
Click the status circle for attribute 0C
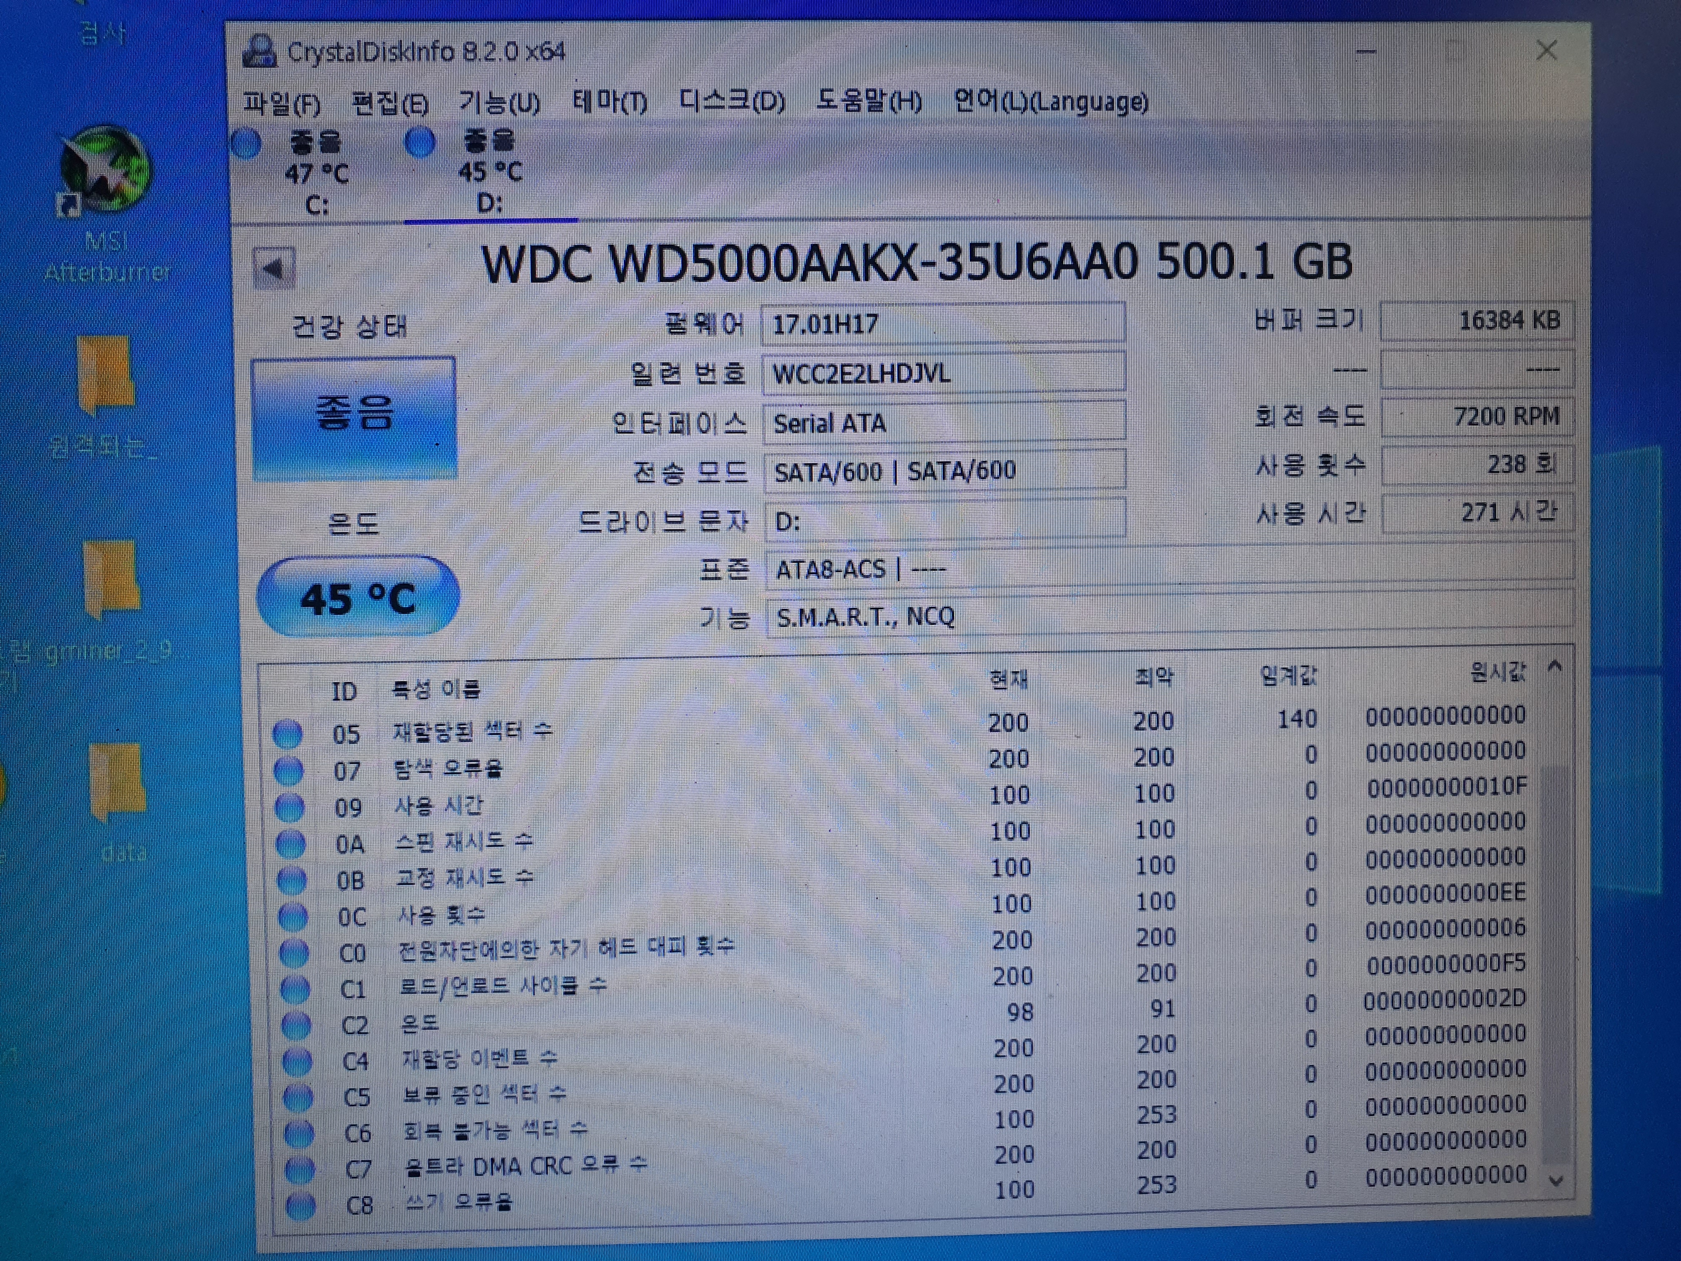(294, 917)
